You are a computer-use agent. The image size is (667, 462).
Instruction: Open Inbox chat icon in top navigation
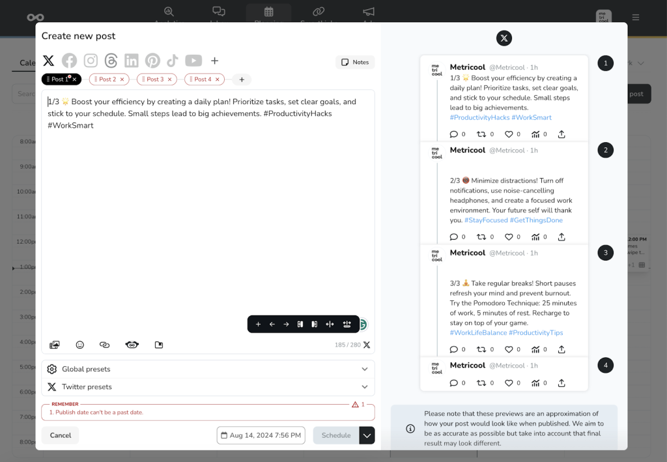pyautogui.click(x=219, y=14)
